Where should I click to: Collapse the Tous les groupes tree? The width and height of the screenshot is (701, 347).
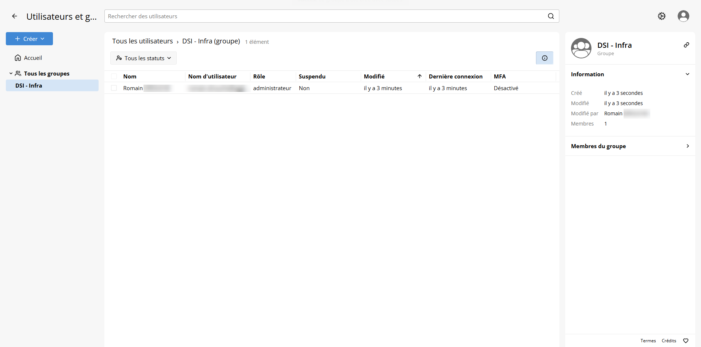point(11,73)
